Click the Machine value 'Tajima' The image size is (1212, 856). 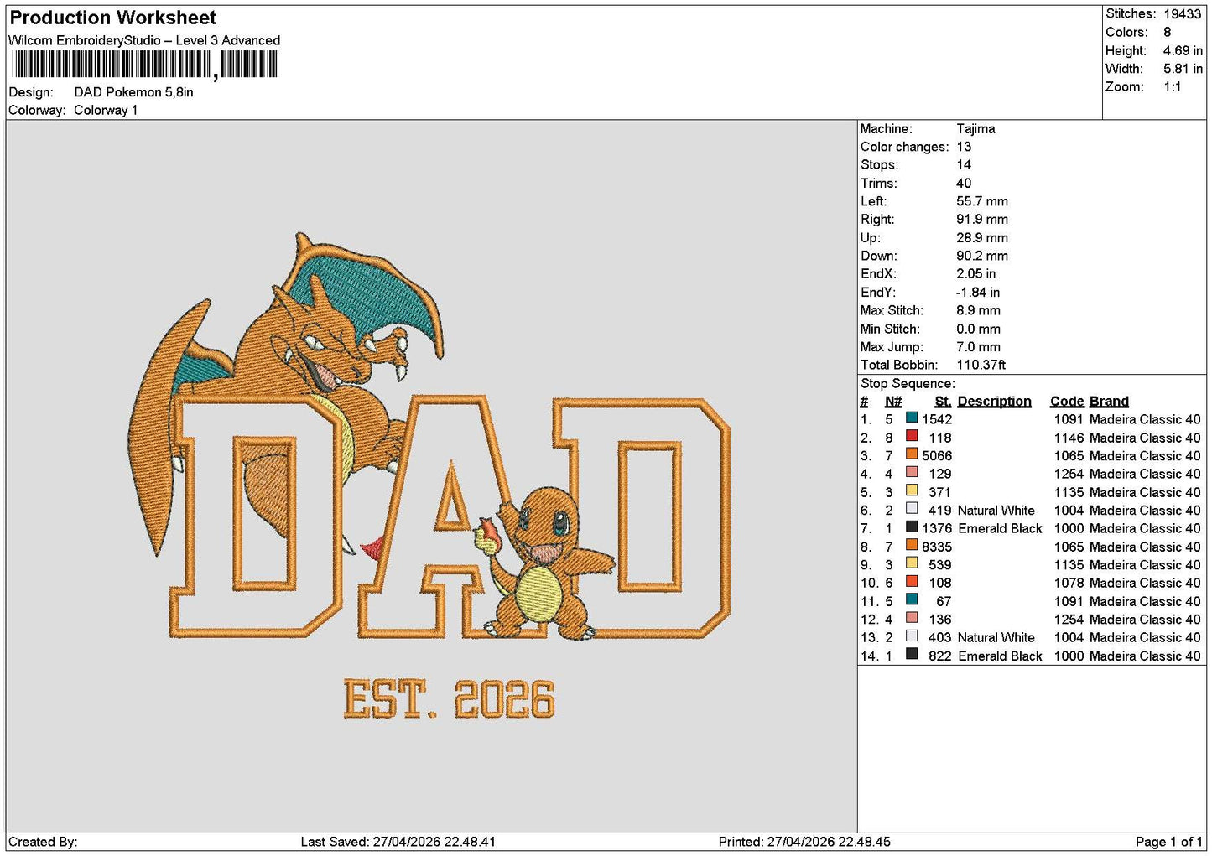975,129
